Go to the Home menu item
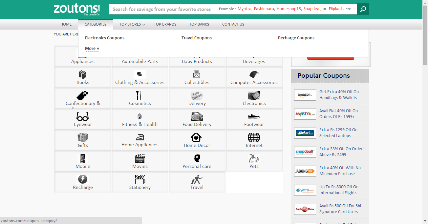 pos(66,24)
